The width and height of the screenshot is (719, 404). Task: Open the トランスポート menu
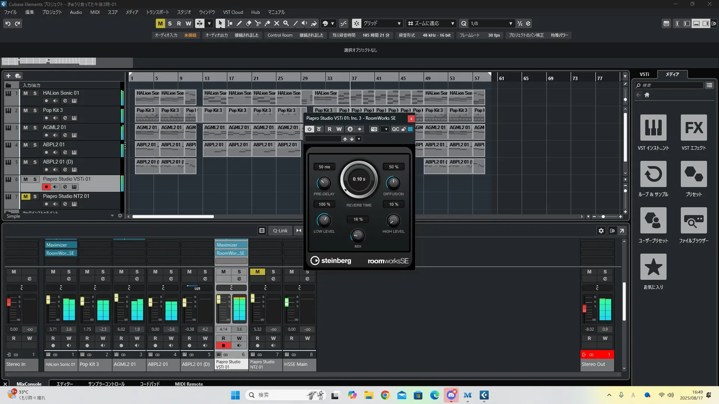[157, 12]
